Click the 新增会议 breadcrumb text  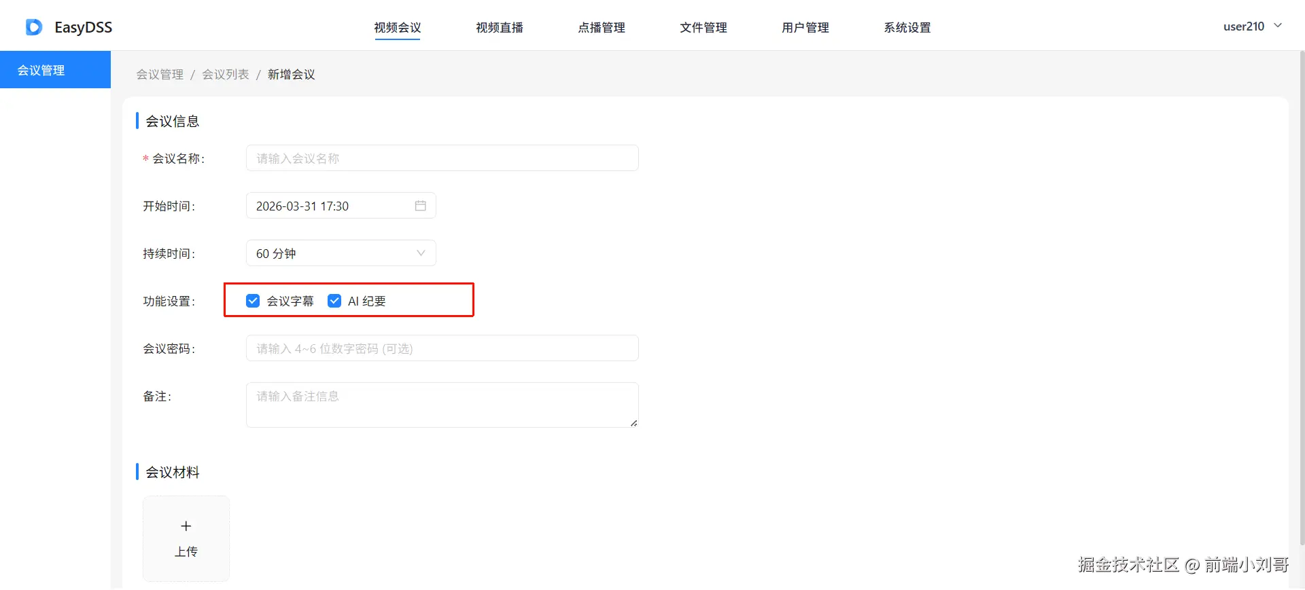292,75
